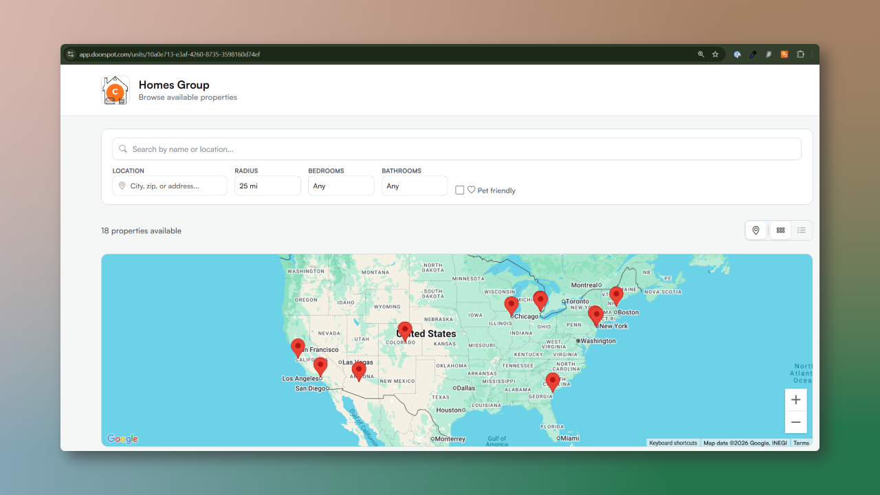
Task: Zoom in on the map
Action: click(x=795, y=400)
